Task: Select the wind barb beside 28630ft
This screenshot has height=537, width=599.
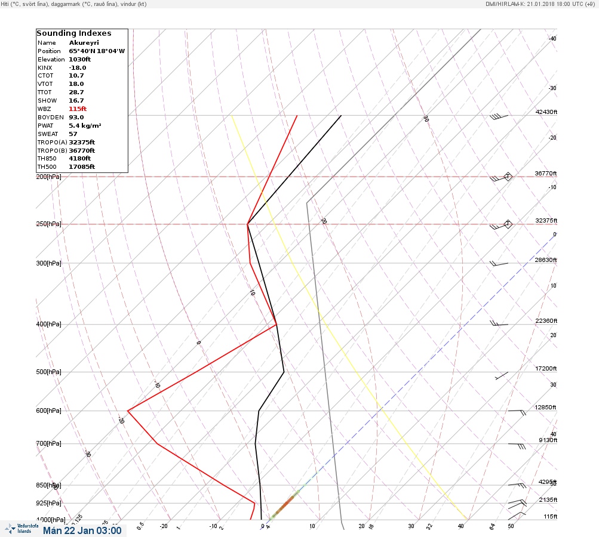Action: [499, 263]
